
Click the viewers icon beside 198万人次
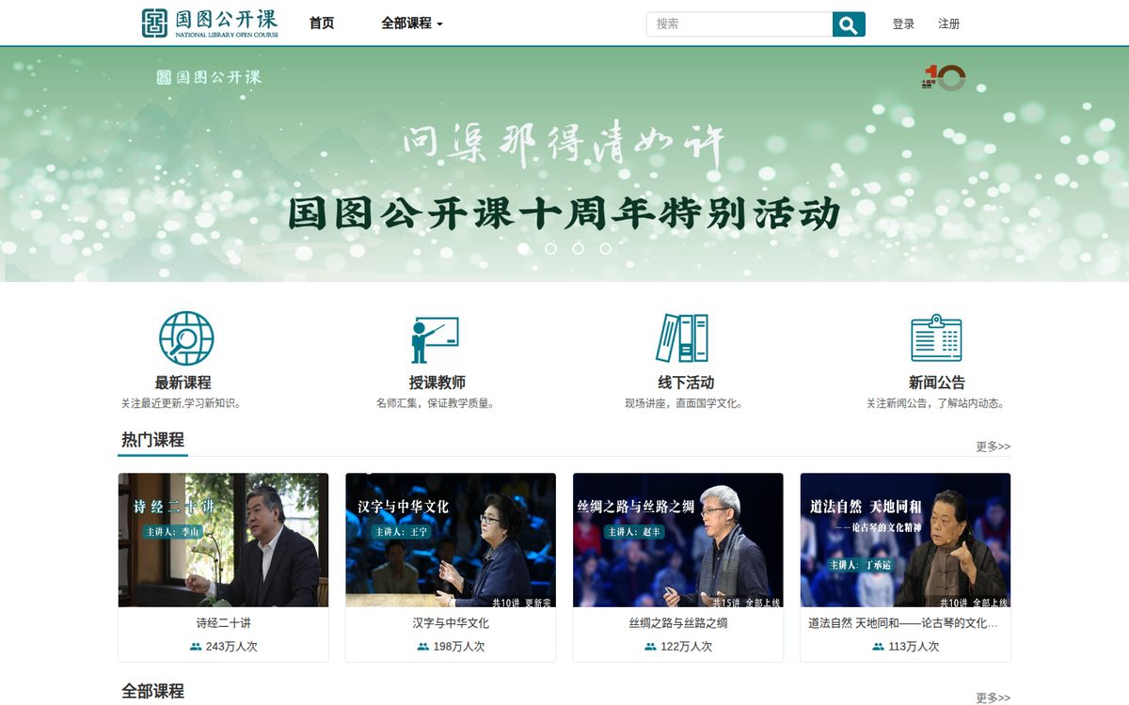click(x=423, y=647)
